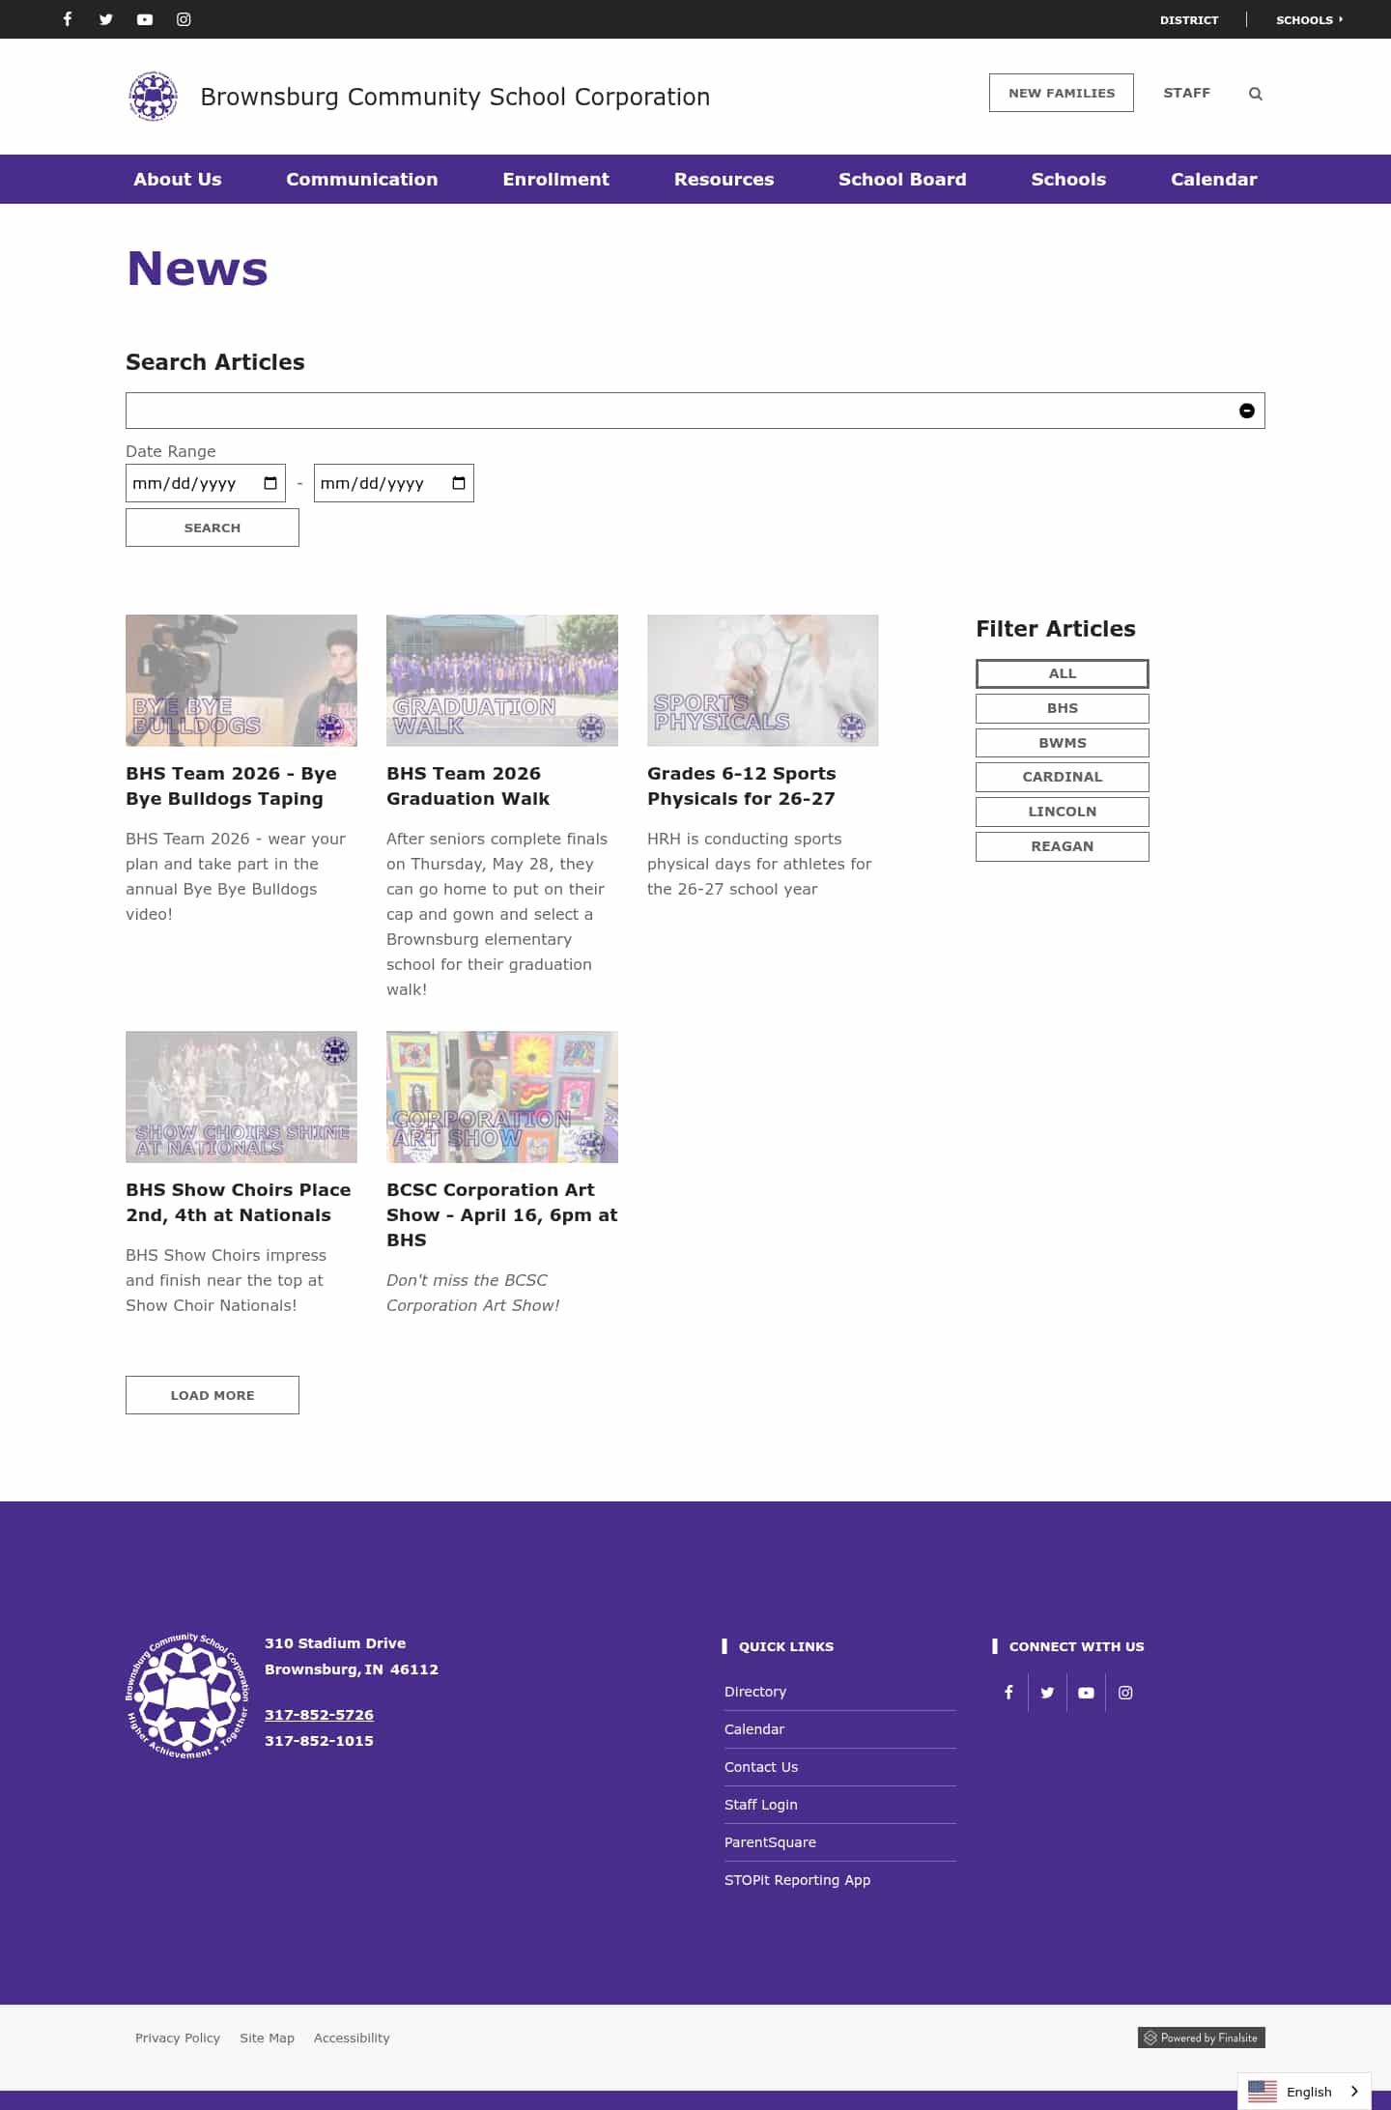Open the Bye Bye Bulldogs thumbnail

point(241,680)
